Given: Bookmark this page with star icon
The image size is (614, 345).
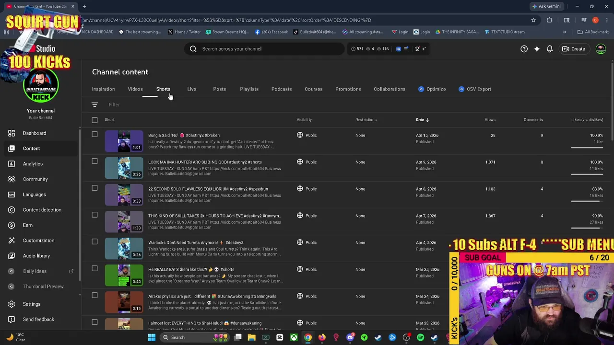Looking at the screenshot, I should click(533, 20).
